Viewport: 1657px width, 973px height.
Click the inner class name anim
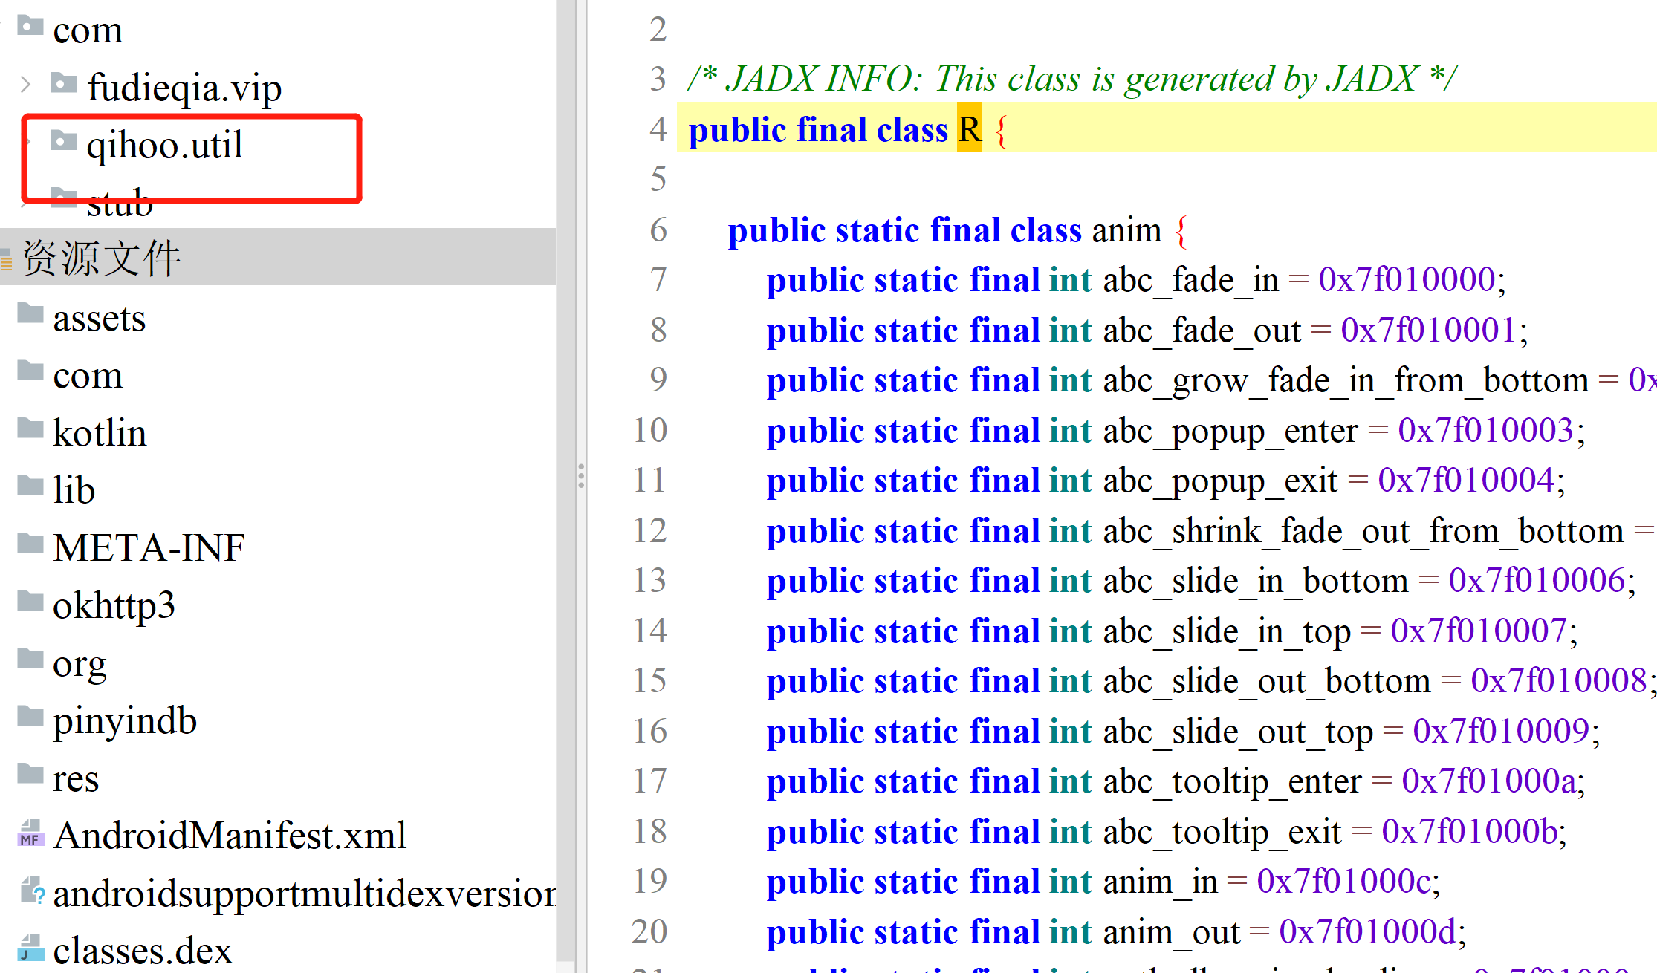(x=1126, y=230)
